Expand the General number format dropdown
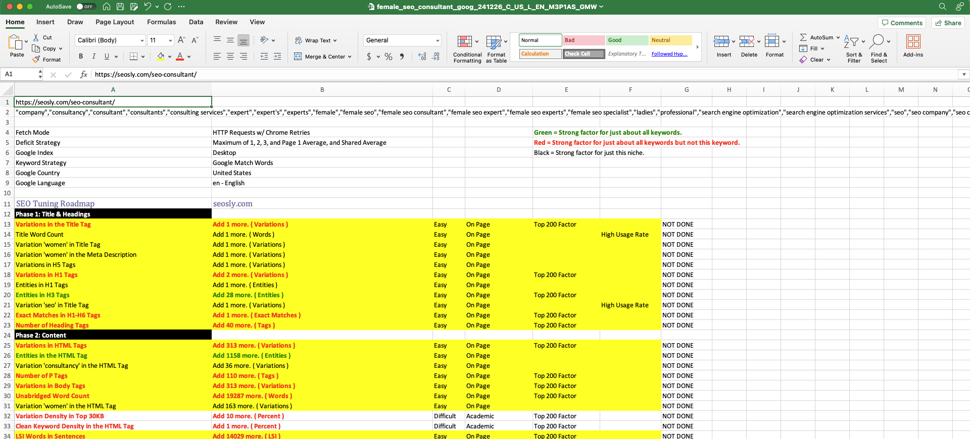970x439 pixels. pos(437,40)
